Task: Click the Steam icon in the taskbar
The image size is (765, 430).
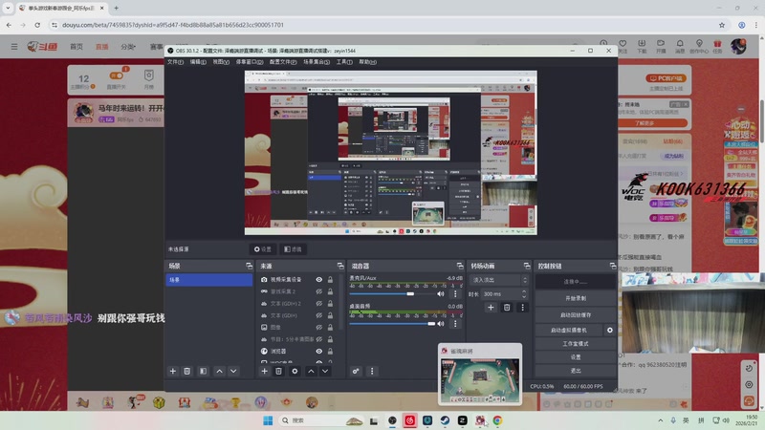Action: click(445, 420)
